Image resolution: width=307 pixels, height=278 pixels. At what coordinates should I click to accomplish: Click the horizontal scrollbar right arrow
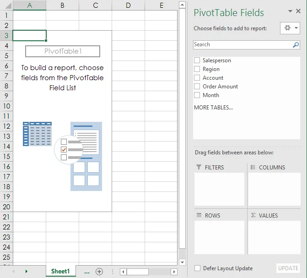click(x=174, y=272)
